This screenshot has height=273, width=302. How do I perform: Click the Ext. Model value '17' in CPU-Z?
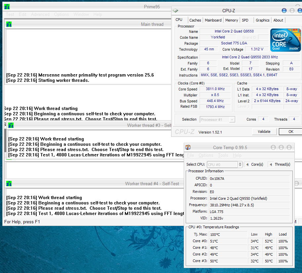click(x=250, y=69)
